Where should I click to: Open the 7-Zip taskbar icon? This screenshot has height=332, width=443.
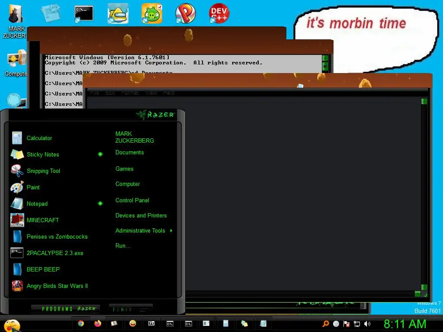[151, 323]
